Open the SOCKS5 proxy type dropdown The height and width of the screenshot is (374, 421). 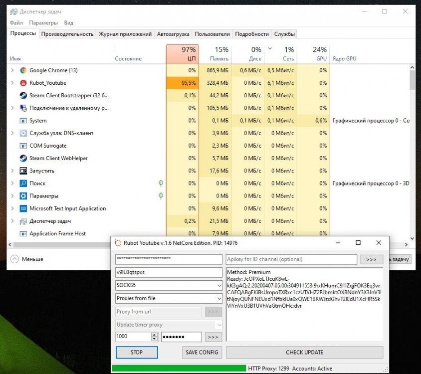click(219, 285)
